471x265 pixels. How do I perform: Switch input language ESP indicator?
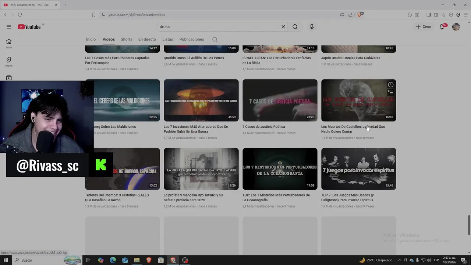(x=436, y=260)
